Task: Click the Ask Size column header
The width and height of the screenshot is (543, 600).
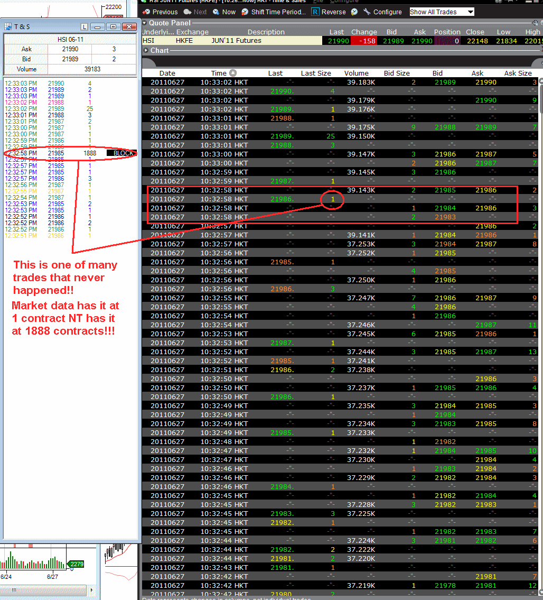Action: [x=518, y=73]
